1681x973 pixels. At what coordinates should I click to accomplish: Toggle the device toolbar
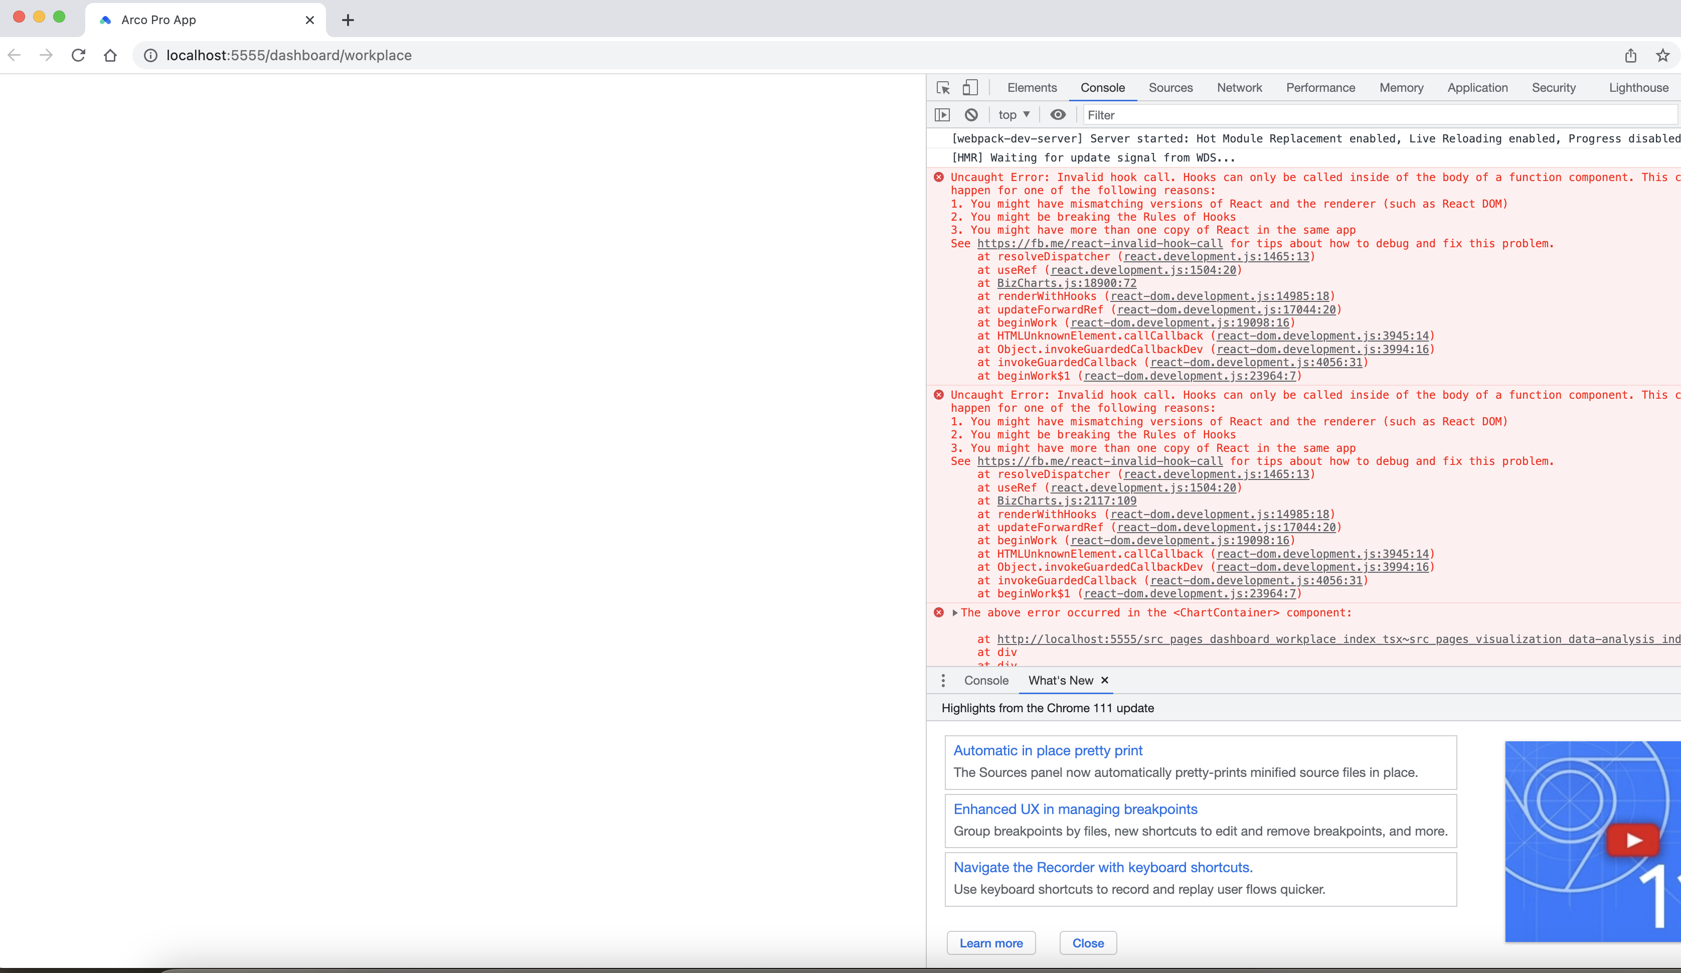click(x=970, y=87)
